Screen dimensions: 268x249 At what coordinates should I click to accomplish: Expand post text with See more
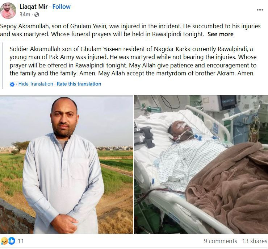[x=221, y=34]
